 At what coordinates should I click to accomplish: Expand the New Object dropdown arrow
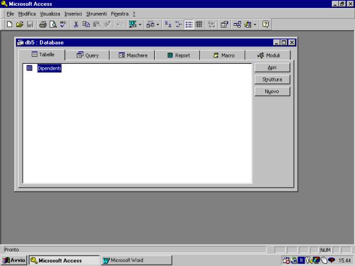255,24
